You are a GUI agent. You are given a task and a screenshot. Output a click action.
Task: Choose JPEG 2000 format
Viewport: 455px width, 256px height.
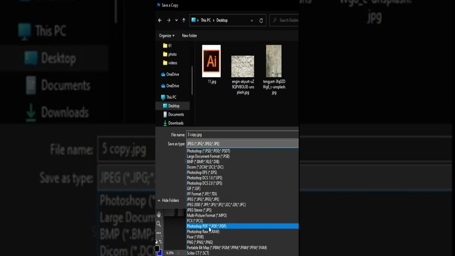242,204
